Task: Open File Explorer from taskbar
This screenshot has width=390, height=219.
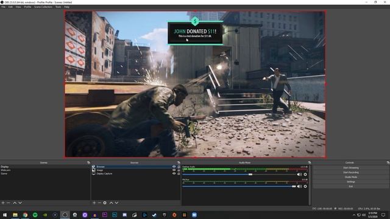Action: (15, 215)
